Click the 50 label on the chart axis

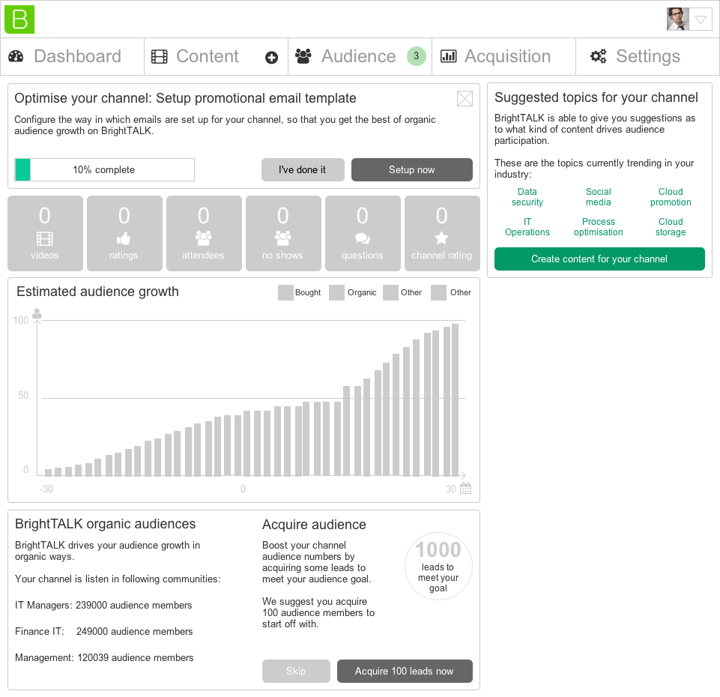coord(23,395)
